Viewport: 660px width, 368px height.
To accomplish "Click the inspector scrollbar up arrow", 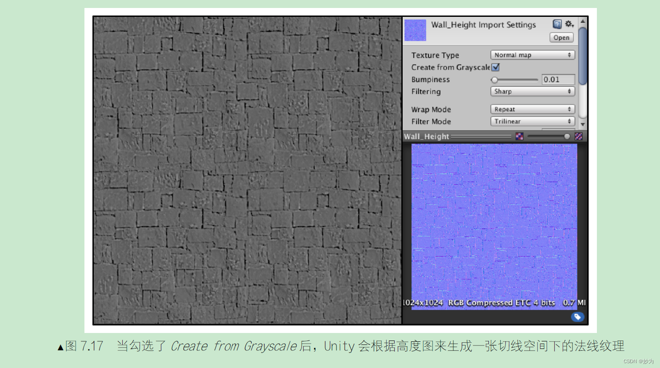I will point(583,21).
